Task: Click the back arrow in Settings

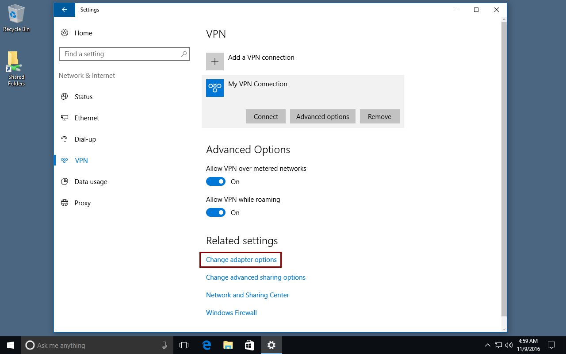Action: point(65,10)
